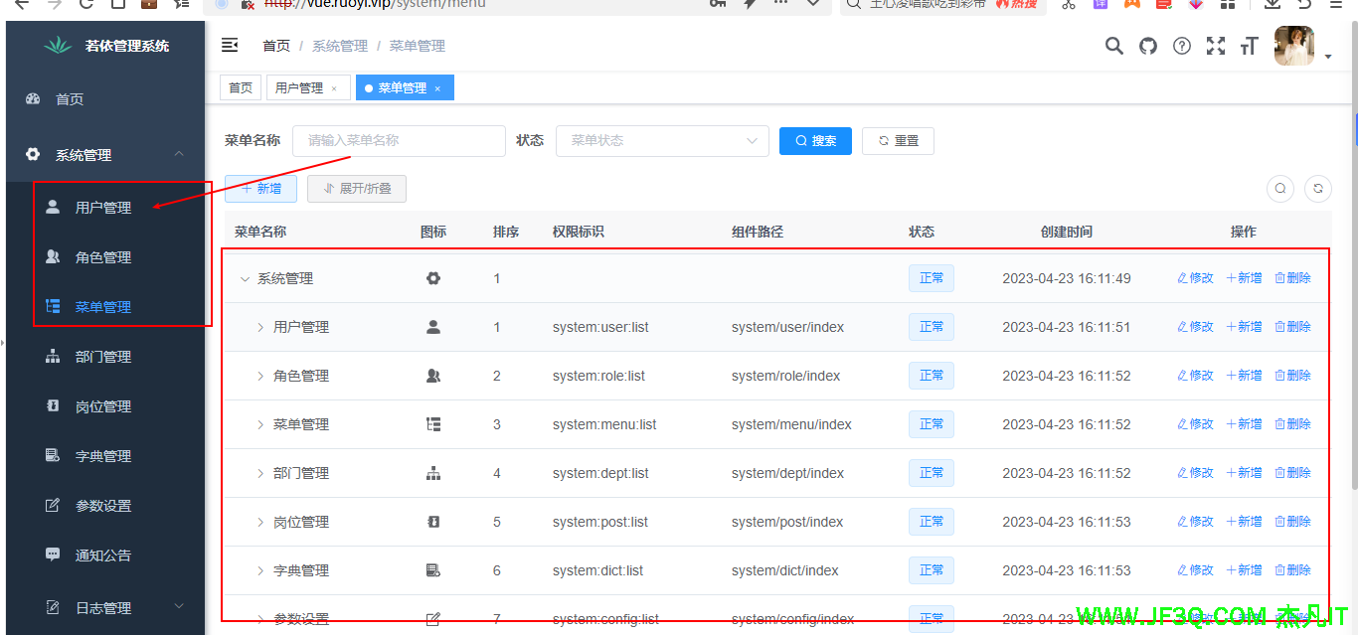Click the 菜单名称 input field
Viewport: 1358px width, 635px height.
point(398,140)
